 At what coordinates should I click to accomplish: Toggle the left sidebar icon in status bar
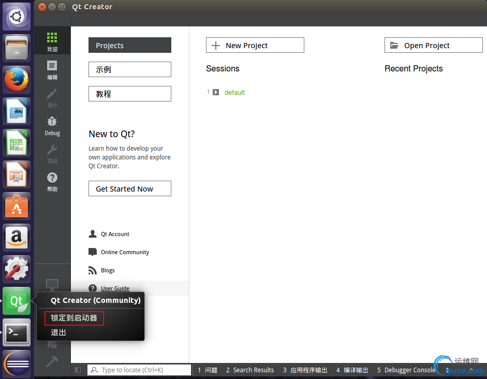coord(78,370)
